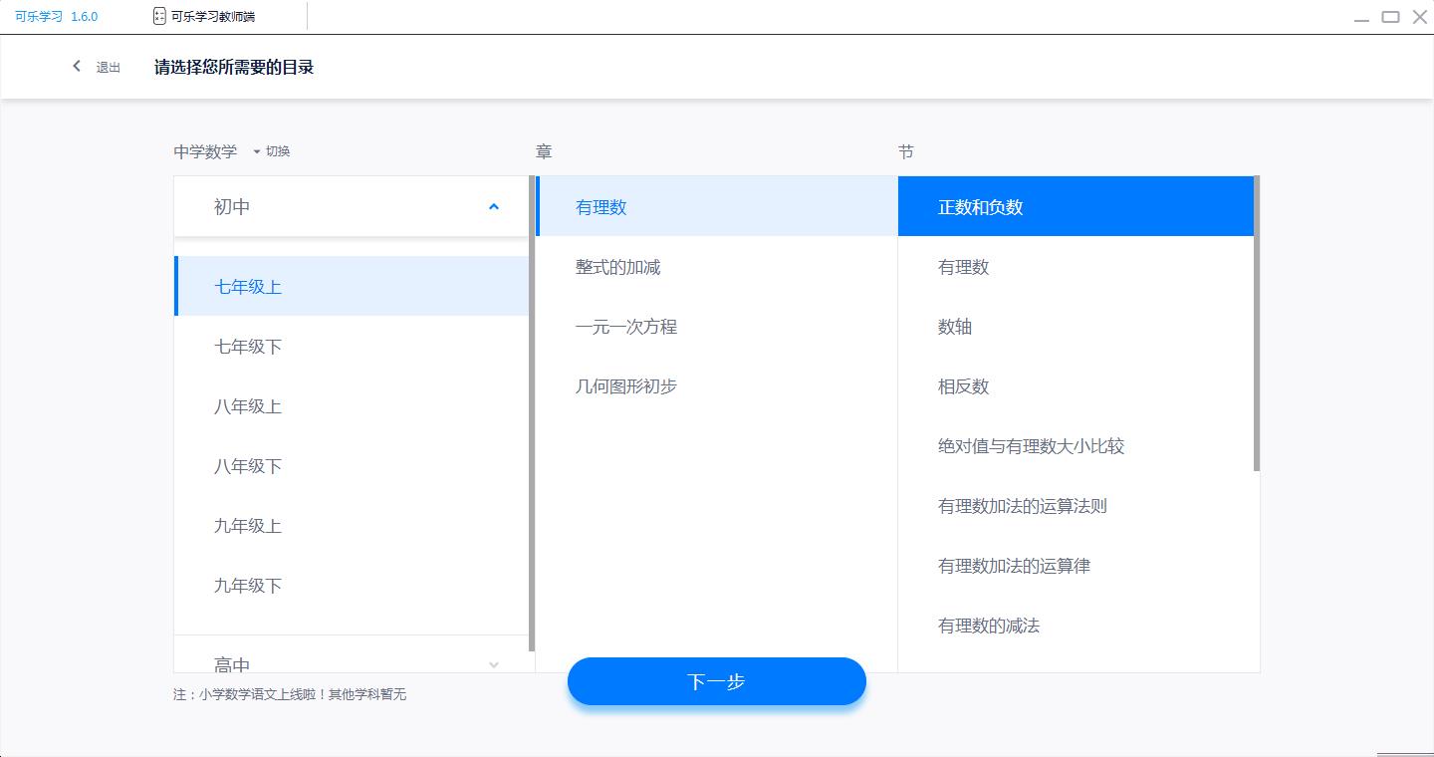Image resolution: width=1434 pixels, height=757 pixels.
Task: Select grade 七年级下
Action: [352, 346]
